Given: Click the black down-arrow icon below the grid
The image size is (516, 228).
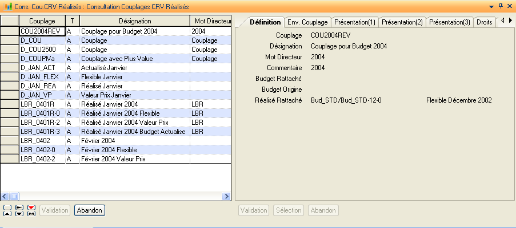Looking at the screenshot, I should pyautogui.click(x=19, y=214).
